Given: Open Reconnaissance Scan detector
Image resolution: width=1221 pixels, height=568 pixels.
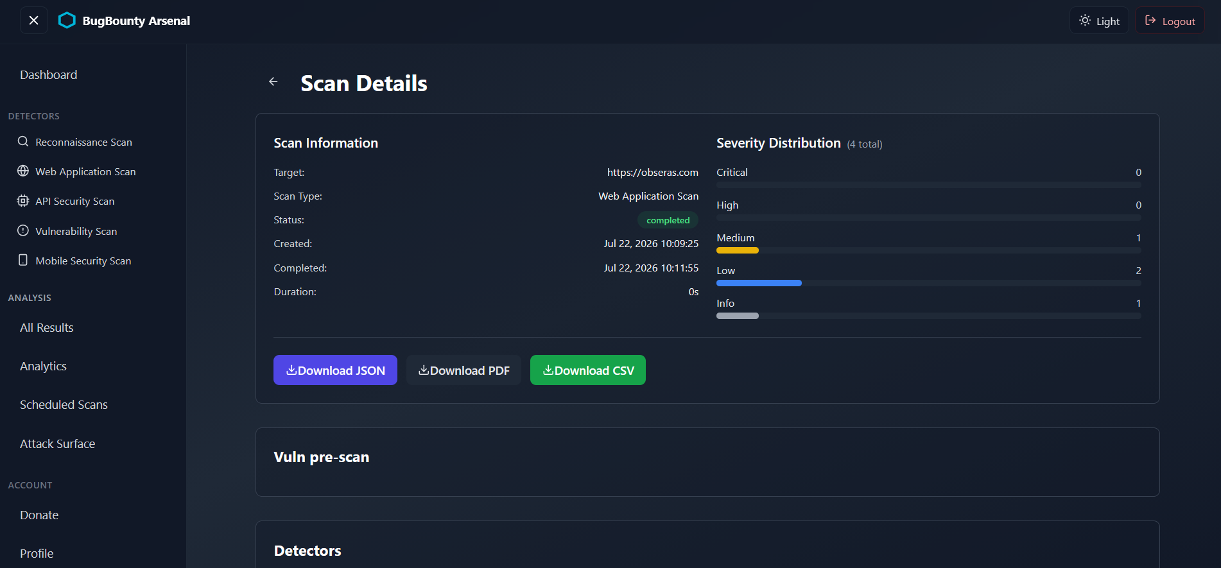Looking at the screenshot, I should [x=84, y=142].
